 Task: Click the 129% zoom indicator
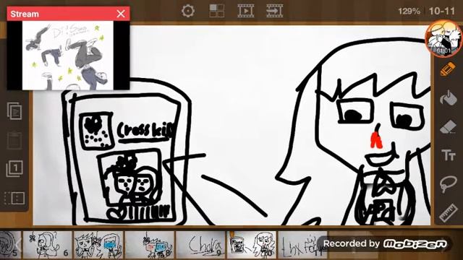[x=409, y=12]
